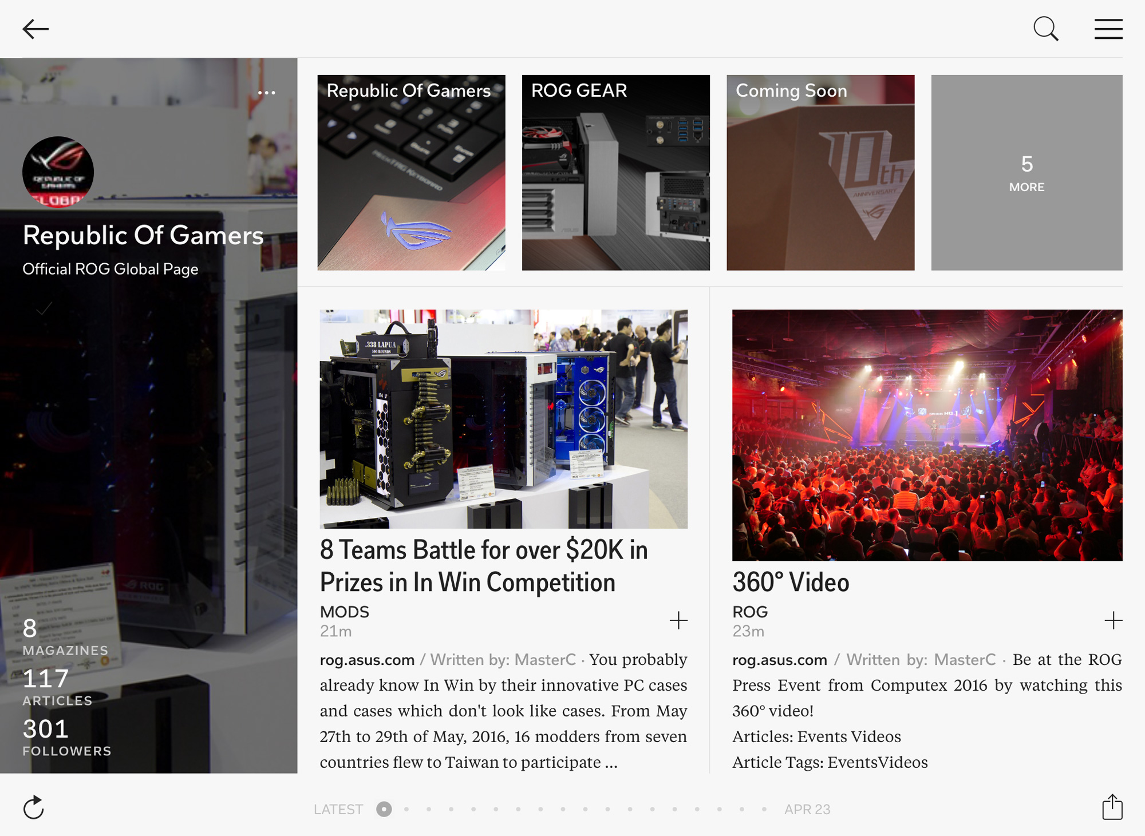Toggle the following checkmark under profile description
The width and height of the screenshot is (1145, 836).
coord(44,308)
